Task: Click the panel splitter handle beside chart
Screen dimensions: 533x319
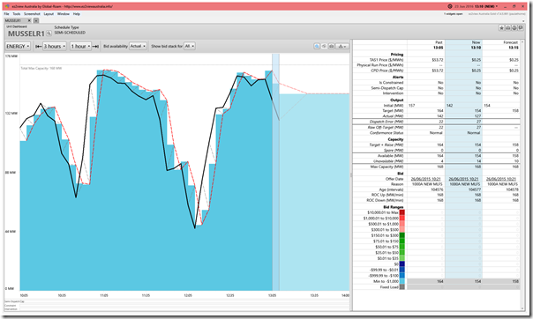Action: [351, 174]
